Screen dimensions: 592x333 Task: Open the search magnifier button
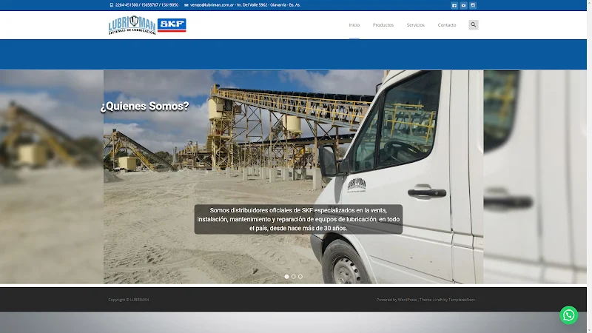[474, 25]
